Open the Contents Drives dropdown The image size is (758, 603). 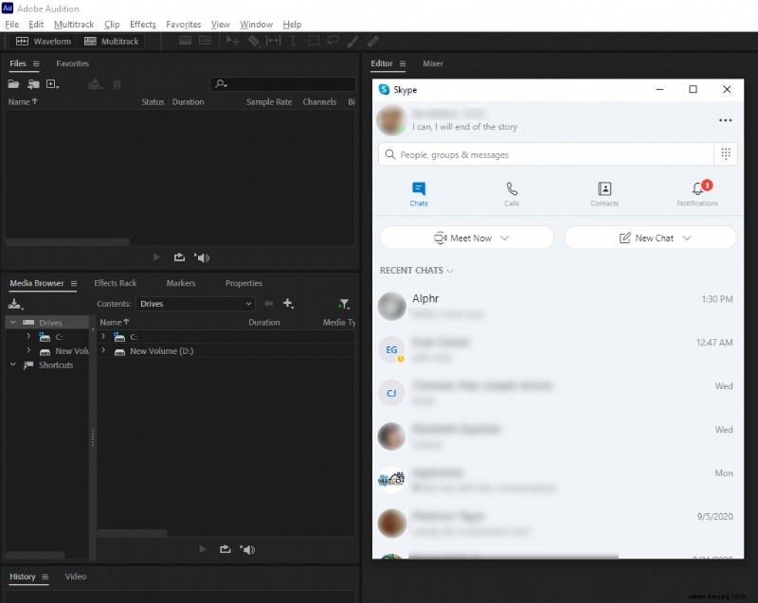(x=195, y=304)
